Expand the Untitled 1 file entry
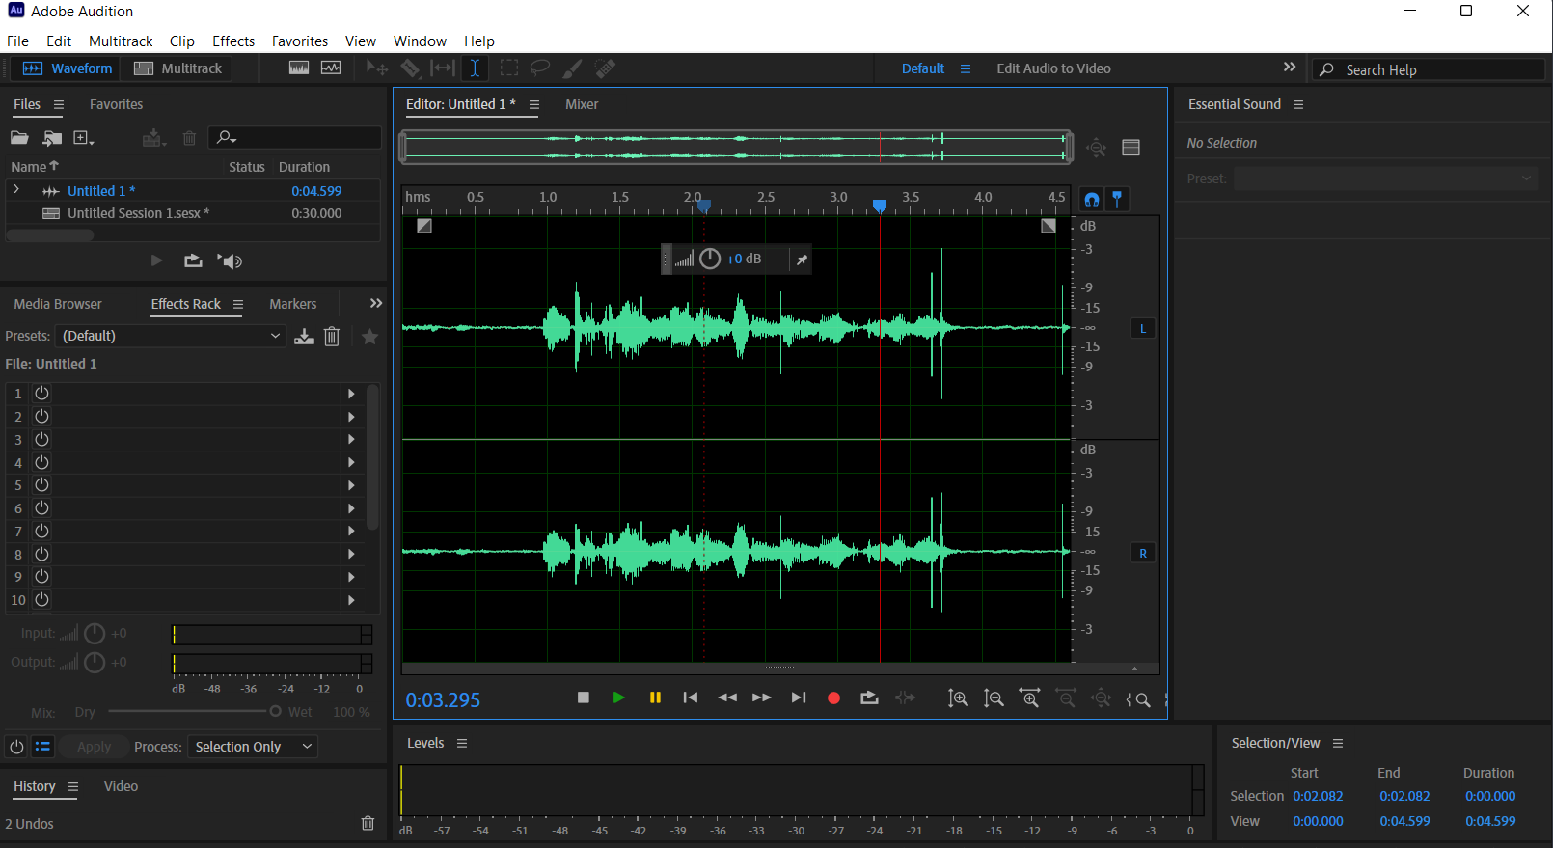 coord(16,190)
